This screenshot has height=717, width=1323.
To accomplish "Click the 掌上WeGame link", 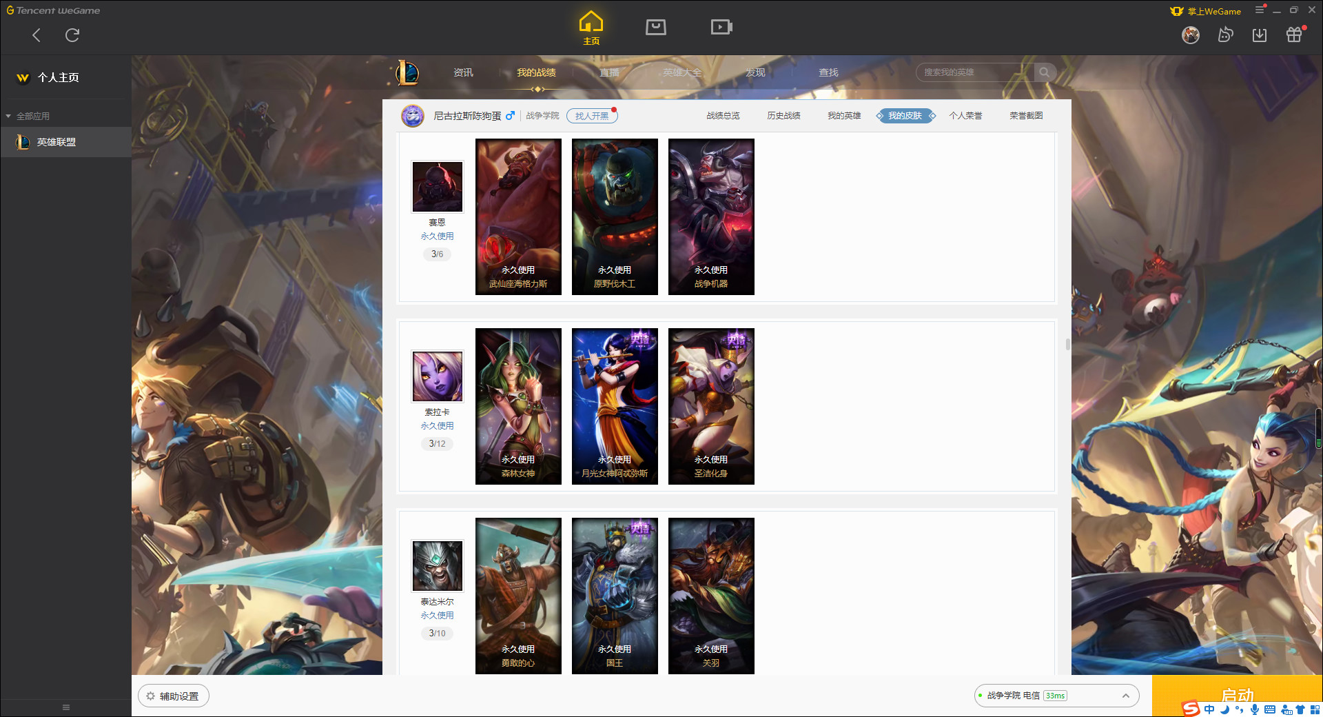I will (x=1206, y=11).
